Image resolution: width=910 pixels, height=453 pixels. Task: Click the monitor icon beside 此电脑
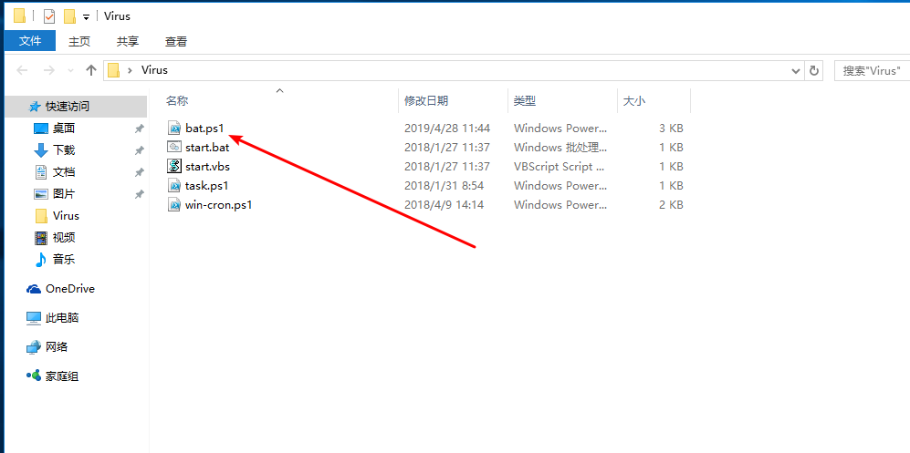point(34,318)
